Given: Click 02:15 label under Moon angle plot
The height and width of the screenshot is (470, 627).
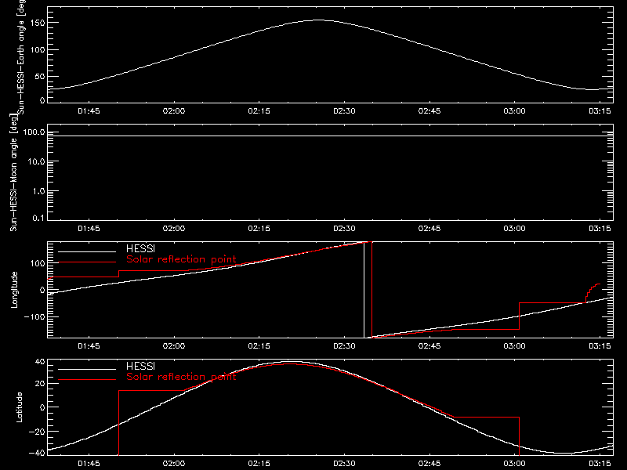Looking at the screenshot, I should click(x=259, y=229).
